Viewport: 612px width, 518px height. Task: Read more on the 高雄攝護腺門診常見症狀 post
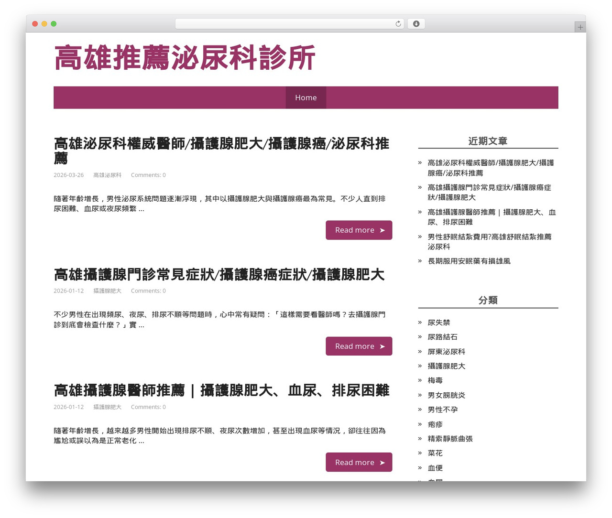click(359, 346)
